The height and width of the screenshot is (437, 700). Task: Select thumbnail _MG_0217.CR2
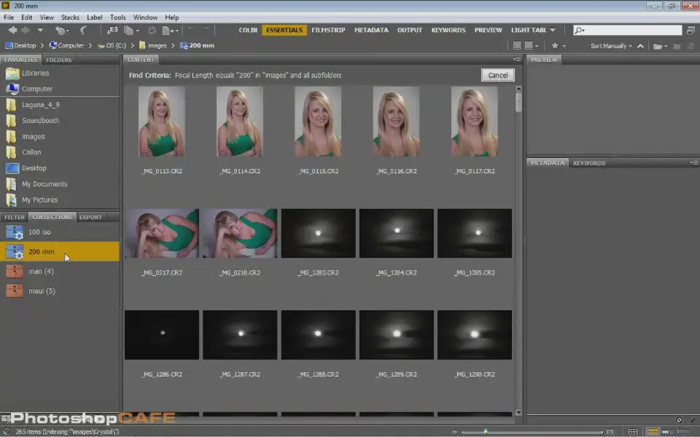tap(162, 233)
